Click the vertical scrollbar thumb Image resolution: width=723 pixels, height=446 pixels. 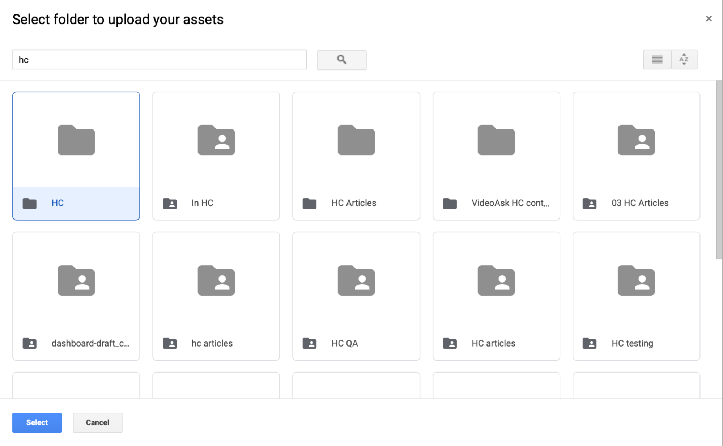click(x=719, y=169)
